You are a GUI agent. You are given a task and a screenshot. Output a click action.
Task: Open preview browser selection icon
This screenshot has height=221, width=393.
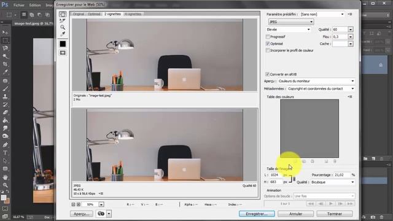[x=101, y=214]
